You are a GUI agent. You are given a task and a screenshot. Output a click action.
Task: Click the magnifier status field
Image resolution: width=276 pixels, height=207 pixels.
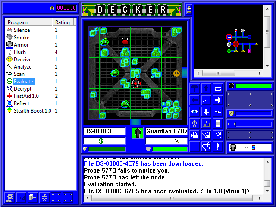tap(166, 141)
